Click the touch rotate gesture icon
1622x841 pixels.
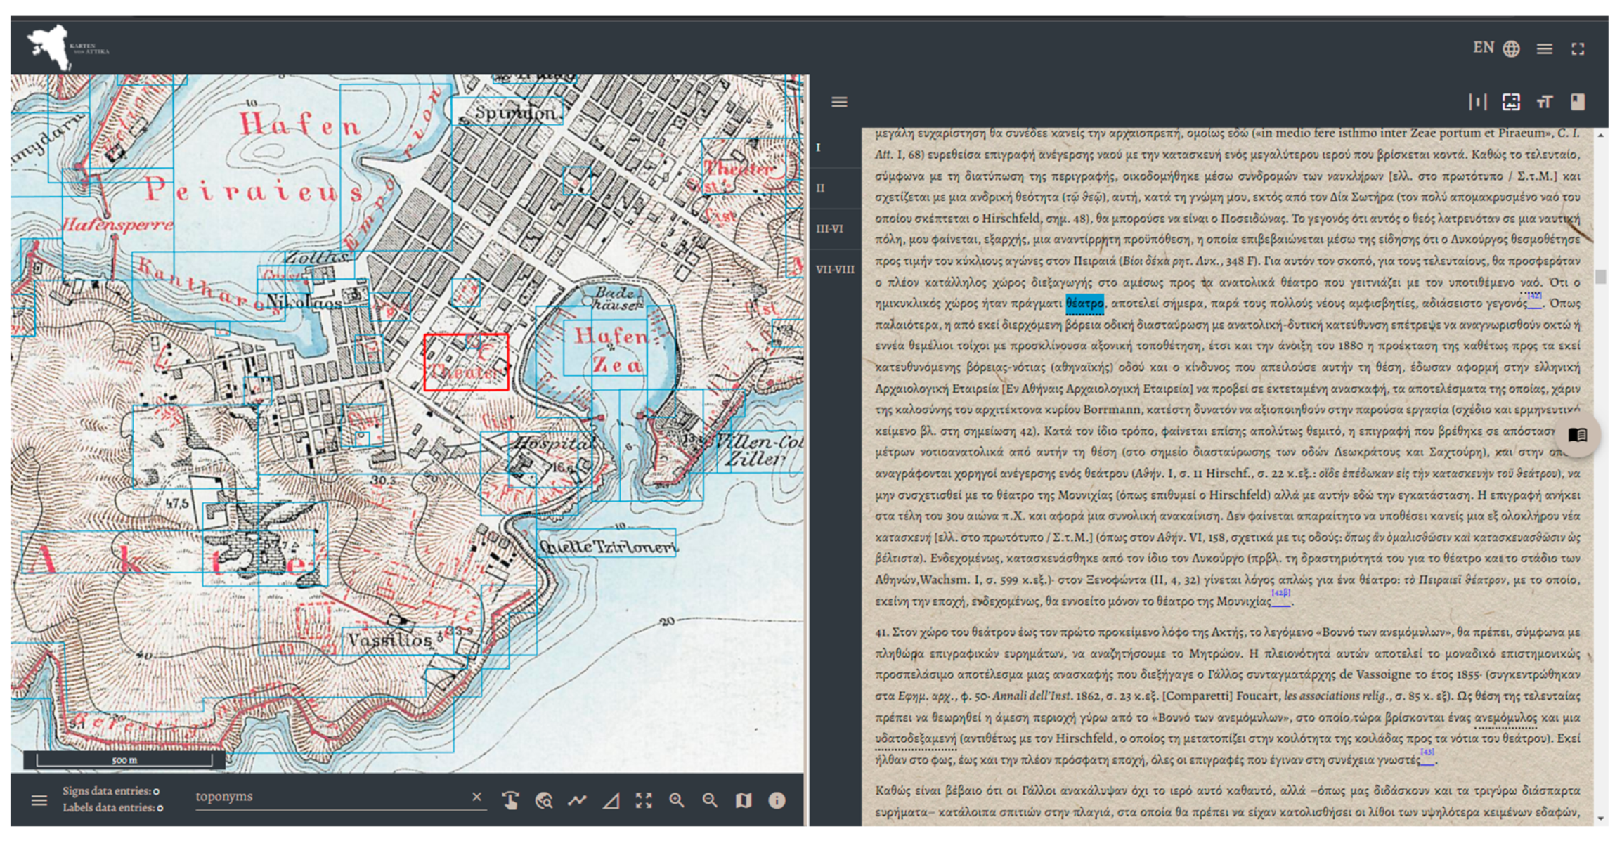(x=511, y=800)
